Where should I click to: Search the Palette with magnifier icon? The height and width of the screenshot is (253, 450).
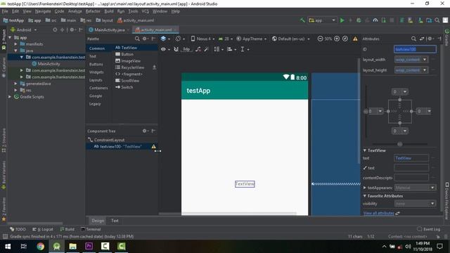click(x=137, y=39)
